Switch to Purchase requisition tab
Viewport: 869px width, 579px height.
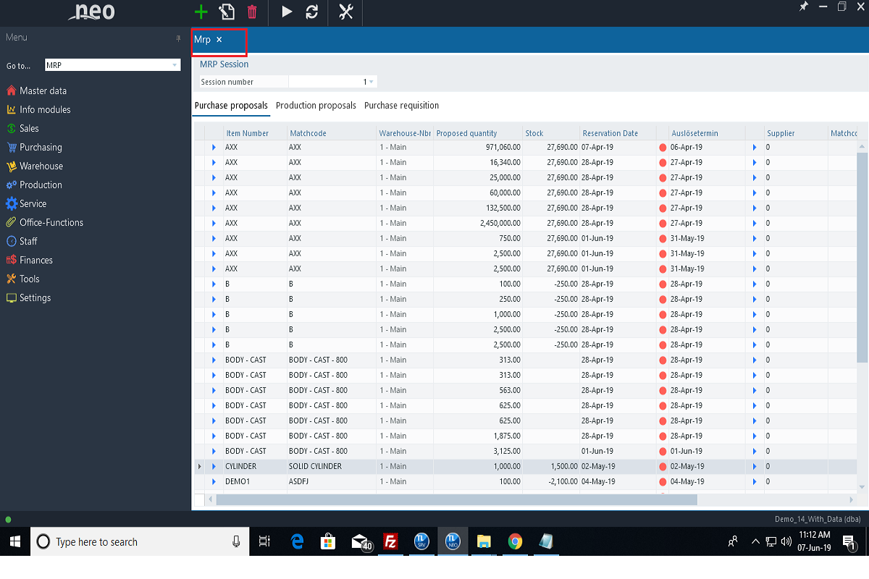(401, 106)
